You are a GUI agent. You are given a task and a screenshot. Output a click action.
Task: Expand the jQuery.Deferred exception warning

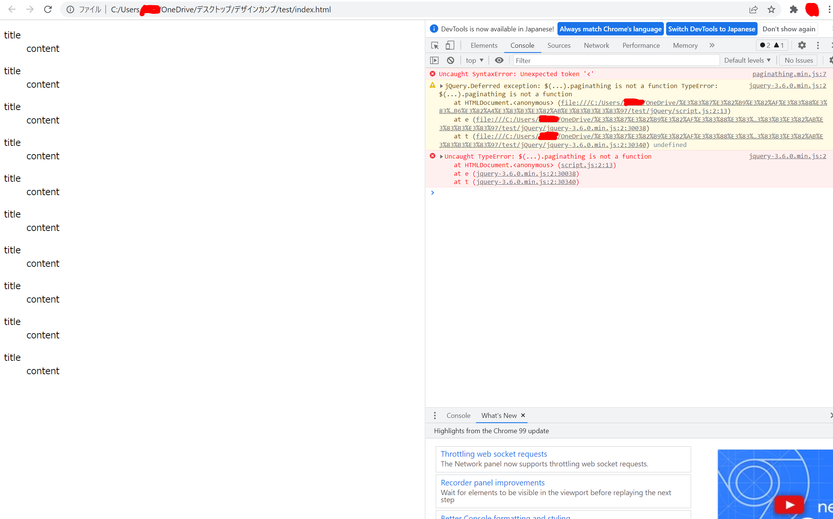(441, 86)
